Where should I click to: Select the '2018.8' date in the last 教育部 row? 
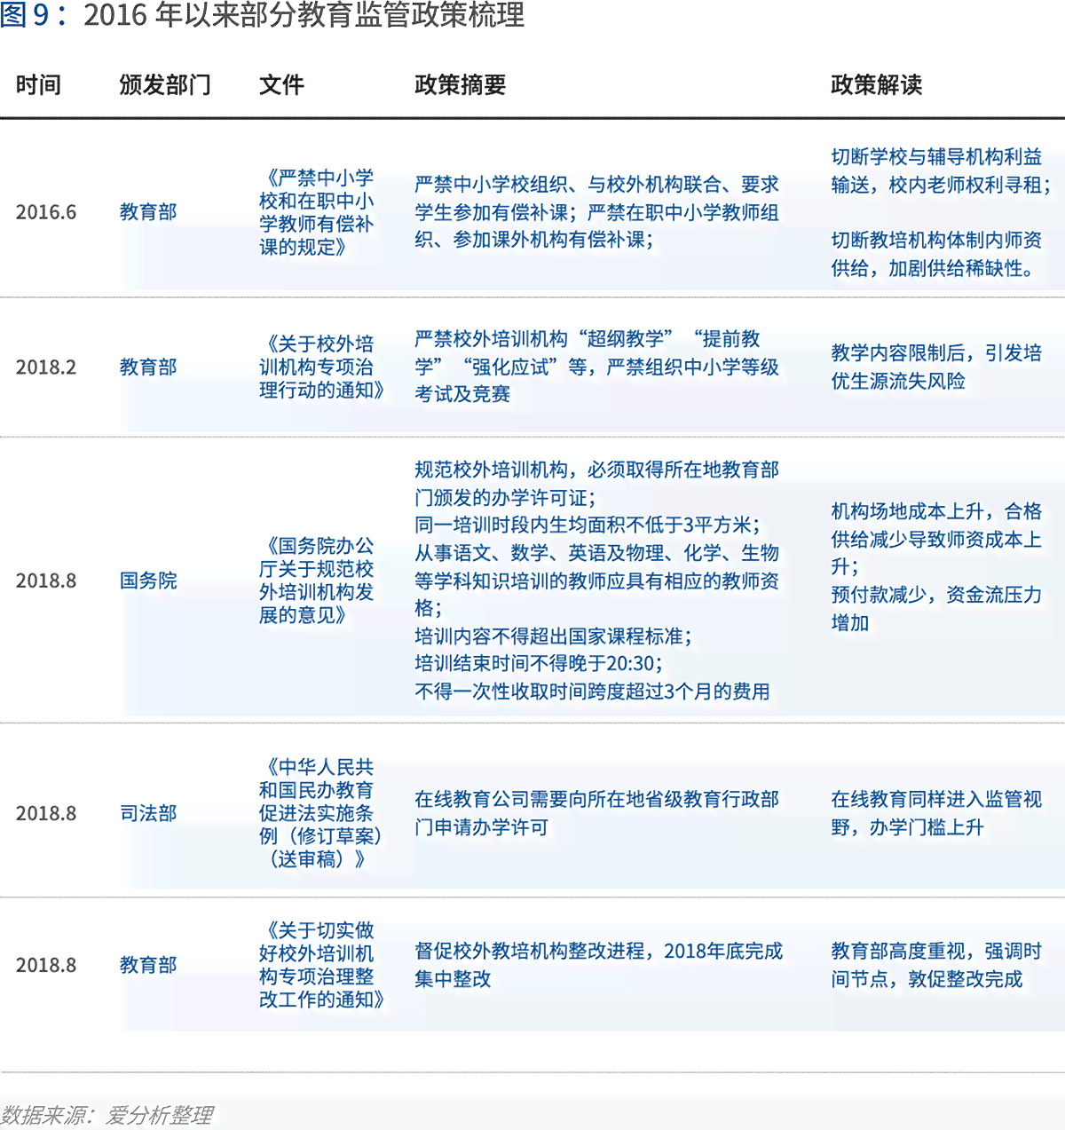coord(46,965)
